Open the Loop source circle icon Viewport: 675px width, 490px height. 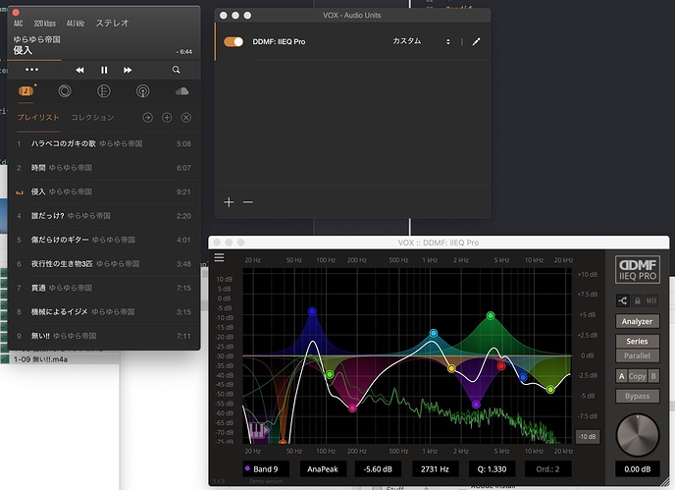coord(65,91)
